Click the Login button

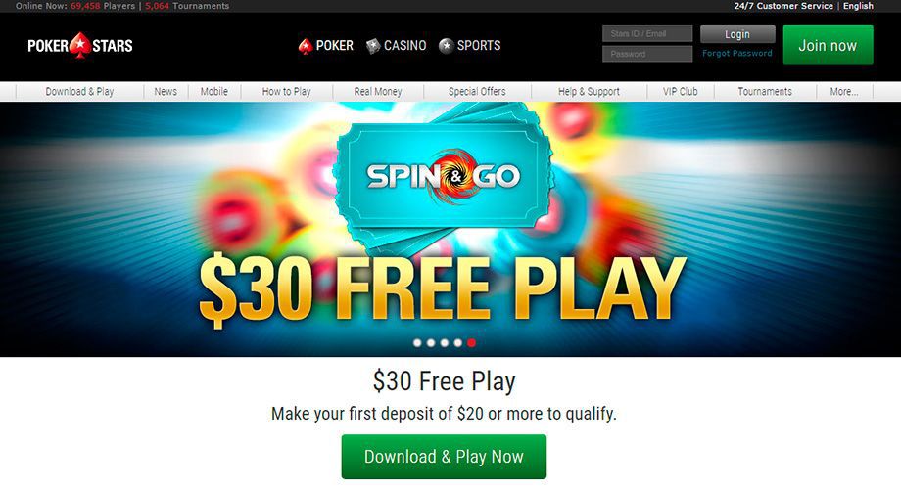737,34
